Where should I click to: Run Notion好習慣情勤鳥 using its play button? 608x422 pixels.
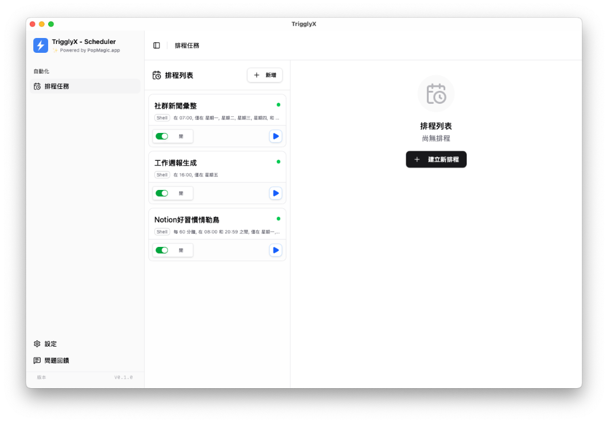(275, 250)
